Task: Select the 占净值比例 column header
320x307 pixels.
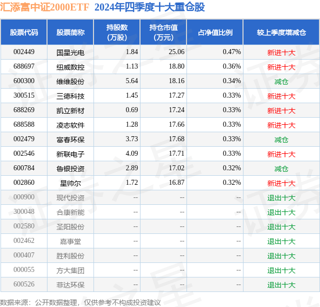Action: point(215,33)
